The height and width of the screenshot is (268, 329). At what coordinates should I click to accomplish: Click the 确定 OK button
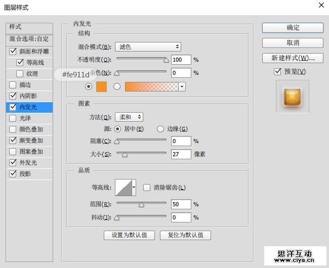[293, 28]
